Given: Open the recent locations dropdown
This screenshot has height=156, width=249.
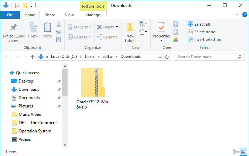Looking at the screenshot, I should point(25,57).
